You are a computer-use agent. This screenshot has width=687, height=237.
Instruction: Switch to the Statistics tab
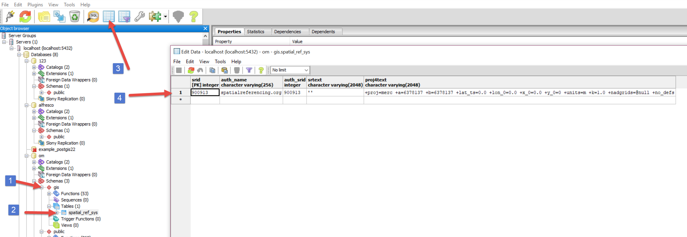point(255,32)
